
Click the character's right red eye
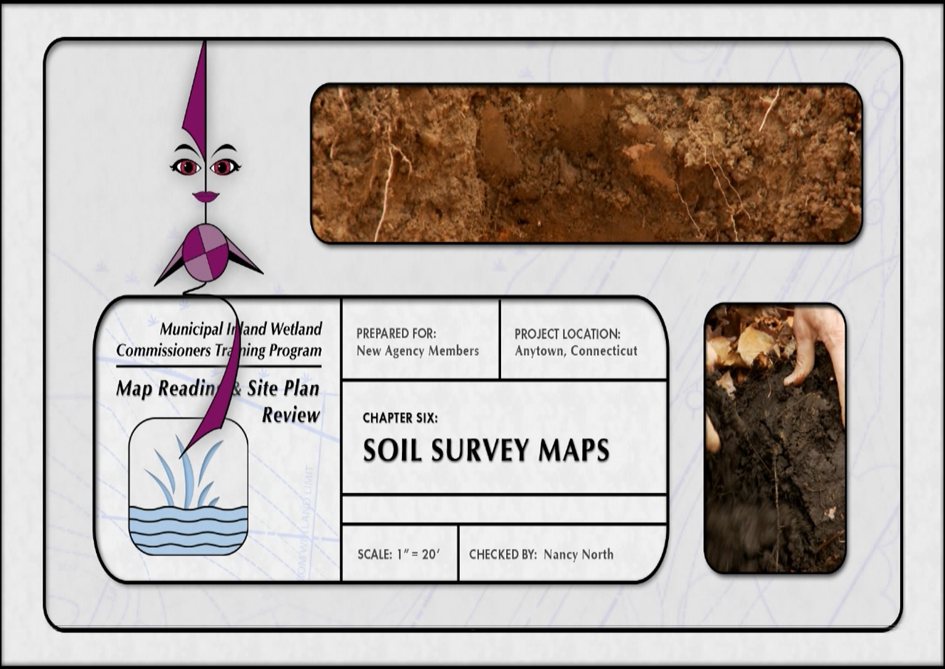[x=223, y=167]
